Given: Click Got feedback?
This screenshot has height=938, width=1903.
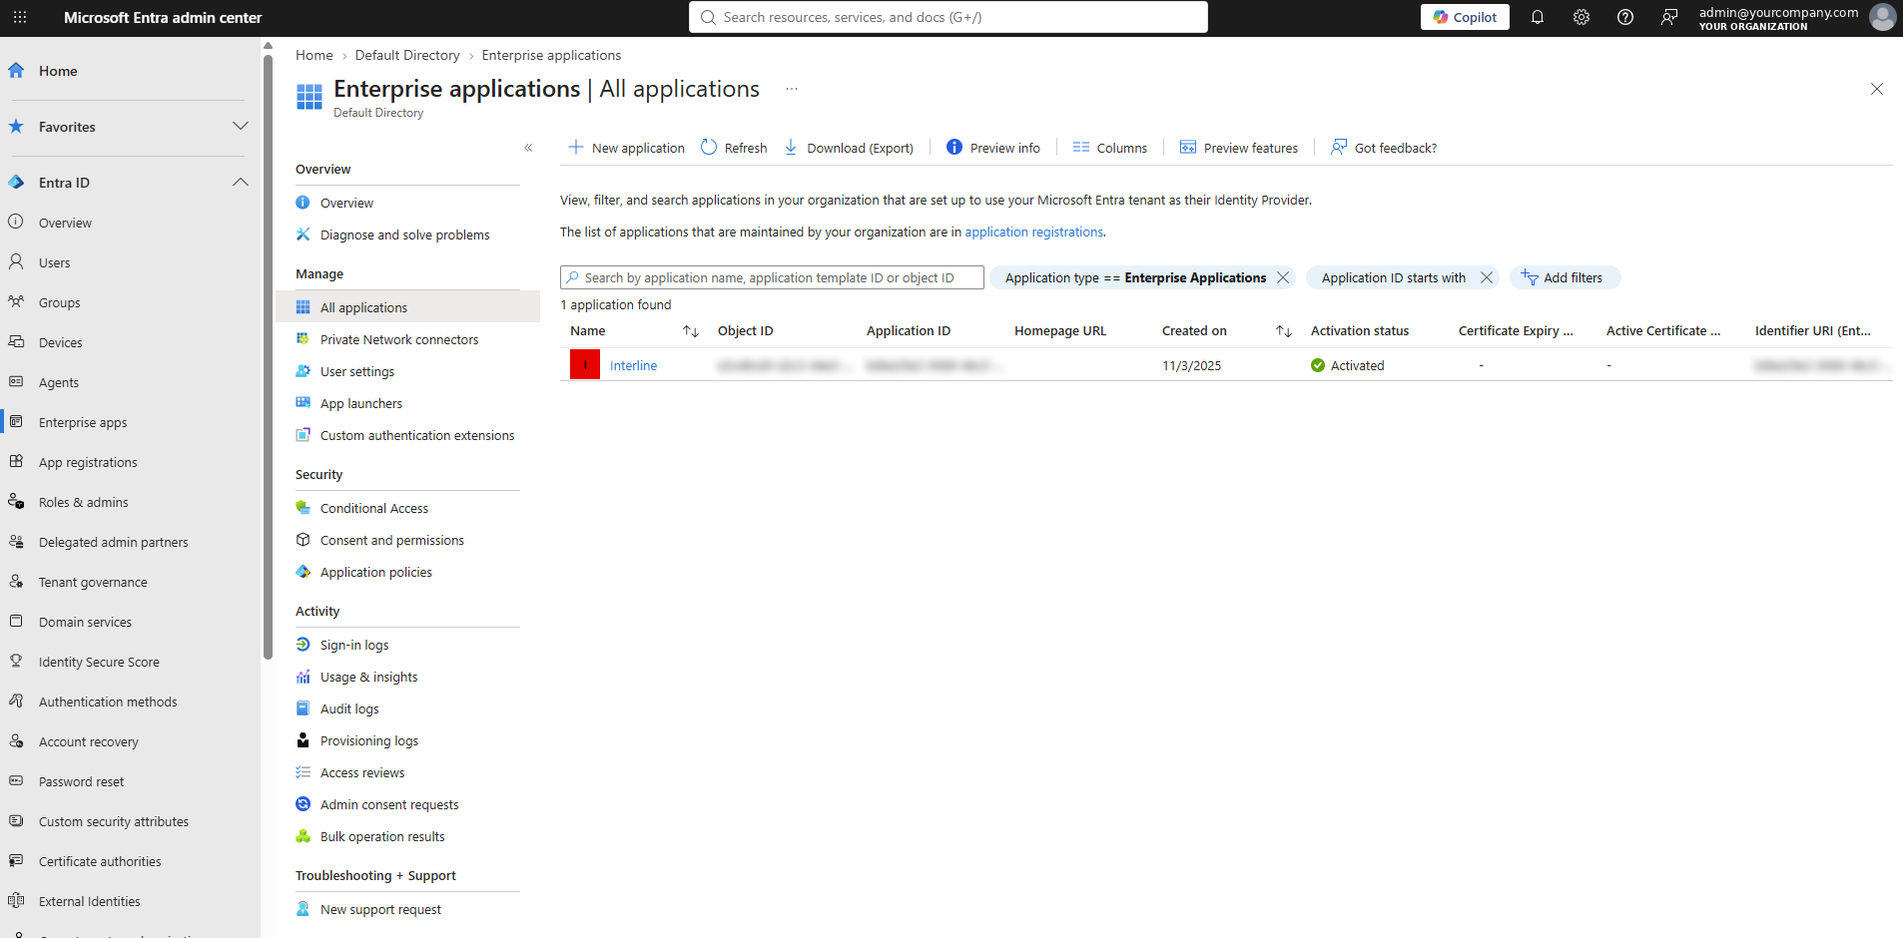Looking at the screenshot, I should (x=1384, y=148).
